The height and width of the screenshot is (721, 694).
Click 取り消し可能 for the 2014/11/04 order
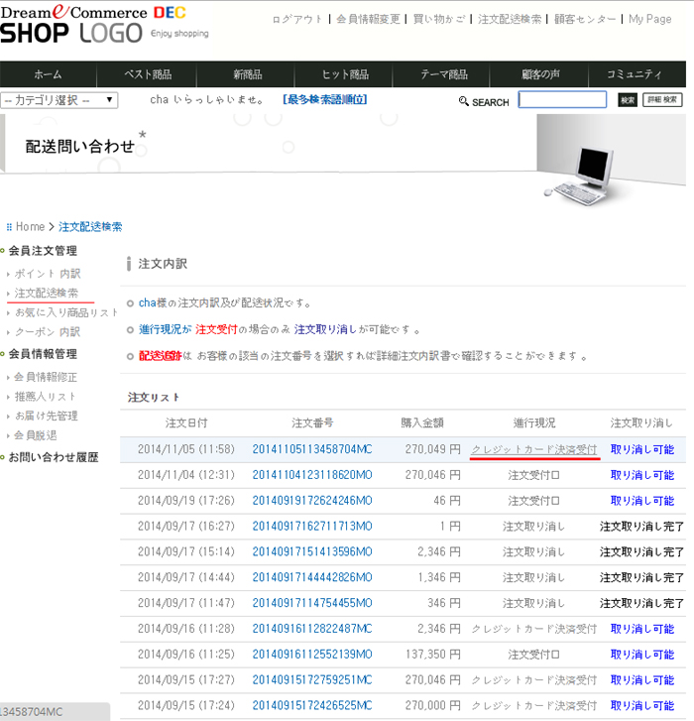[x=641, y=475]
